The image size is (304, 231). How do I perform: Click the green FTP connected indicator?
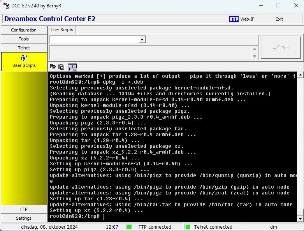(130, 227)
